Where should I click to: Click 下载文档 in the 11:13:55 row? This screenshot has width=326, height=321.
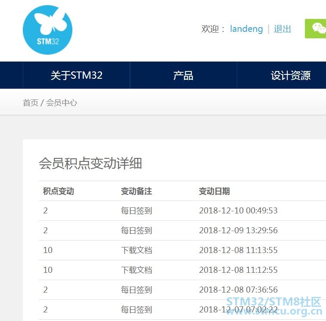tap(137, 250)
